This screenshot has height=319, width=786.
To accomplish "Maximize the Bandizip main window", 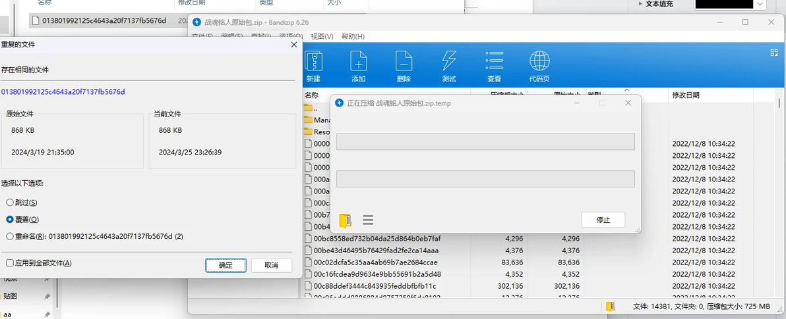I will point(745,22).
